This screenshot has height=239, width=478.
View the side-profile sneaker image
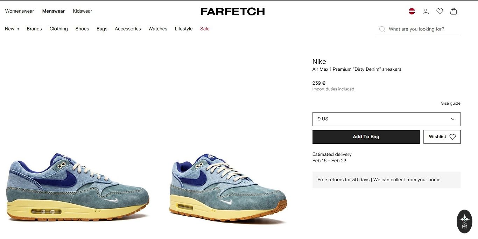click(78, 187)
